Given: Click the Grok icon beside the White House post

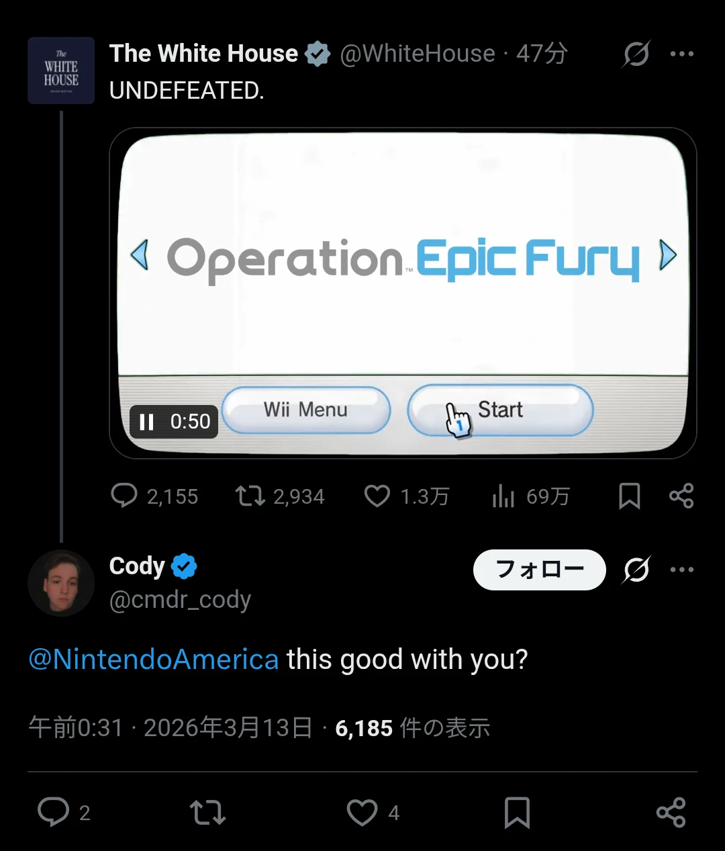Looking at the screenshot, I should tap(636, 54).
